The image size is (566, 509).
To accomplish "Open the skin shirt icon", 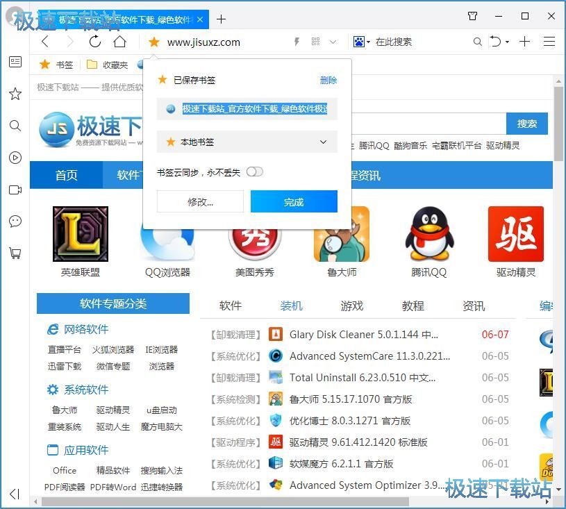I will (x=472, y=16).
